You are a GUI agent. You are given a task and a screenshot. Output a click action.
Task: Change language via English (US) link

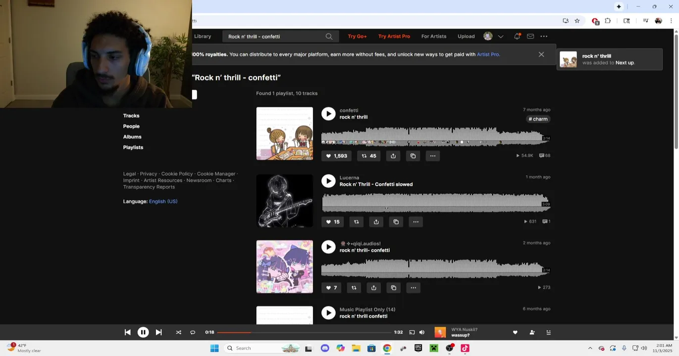(x=163, y=202)
